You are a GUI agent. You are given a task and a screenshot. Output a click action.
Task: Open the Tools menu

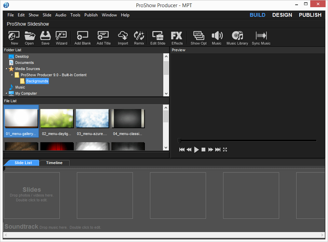(75, 15)
